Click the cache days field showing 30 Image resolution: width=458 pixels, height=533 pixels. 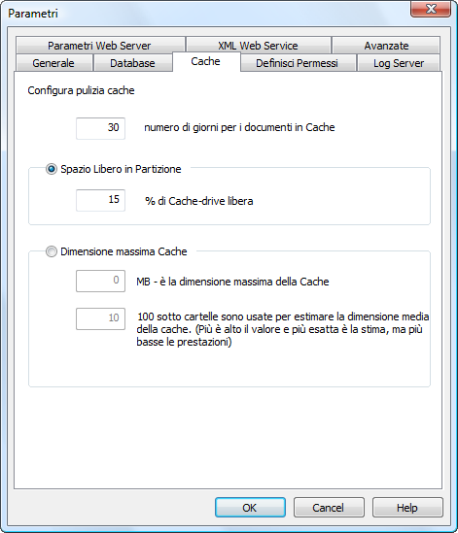click(100, 128)
